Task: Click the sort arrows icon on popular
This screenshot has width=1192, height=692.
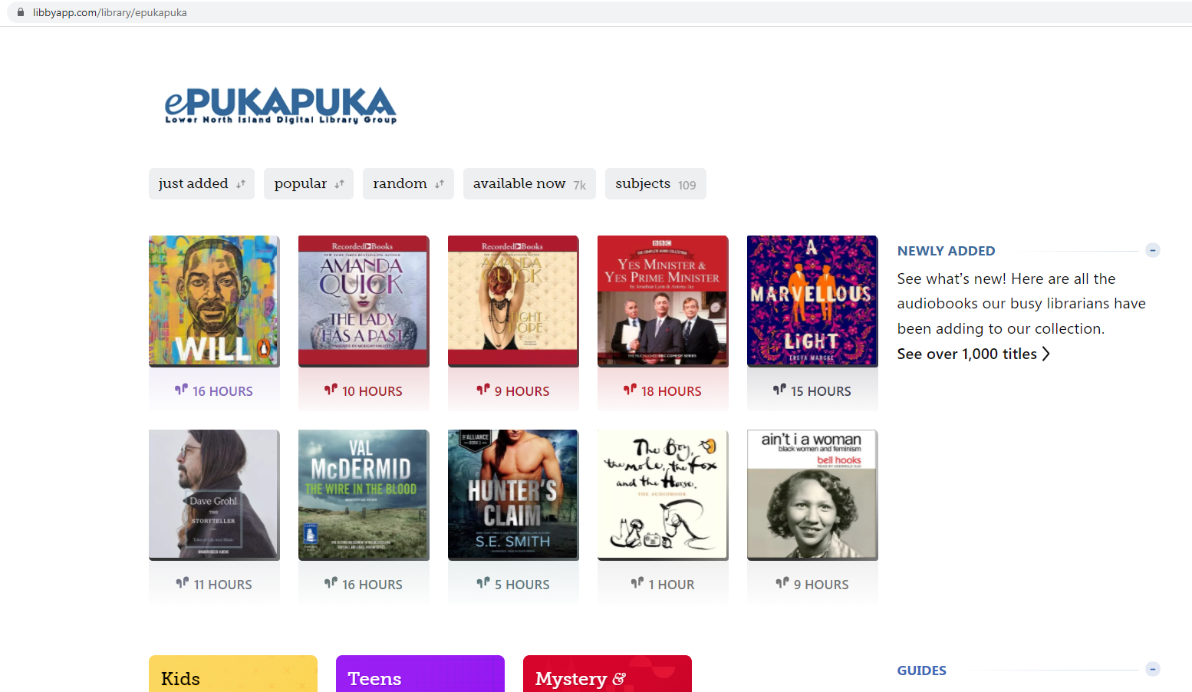Action: [x=339, y=184]
